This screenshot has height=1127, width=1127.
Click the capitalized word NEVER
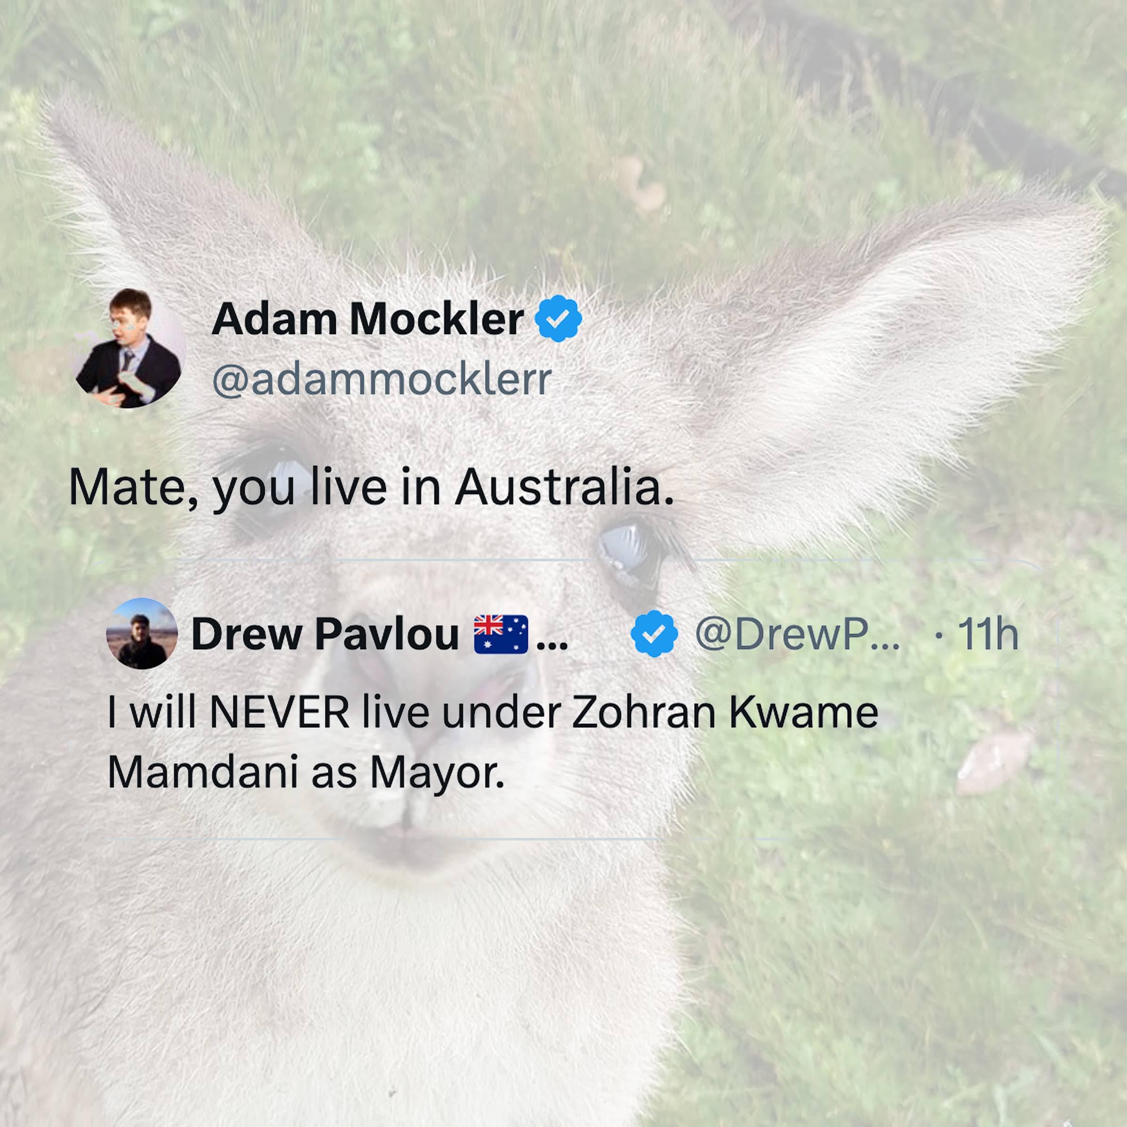click(x=280, y=713)
